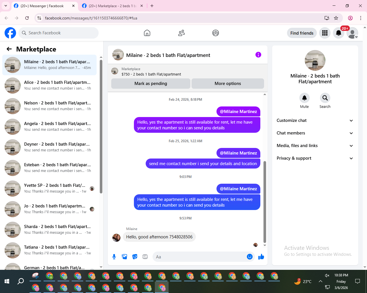This screenshot has height=293, width=367.
Task: Click the install app icon in address bar
Action: click(x=327, y=18)
